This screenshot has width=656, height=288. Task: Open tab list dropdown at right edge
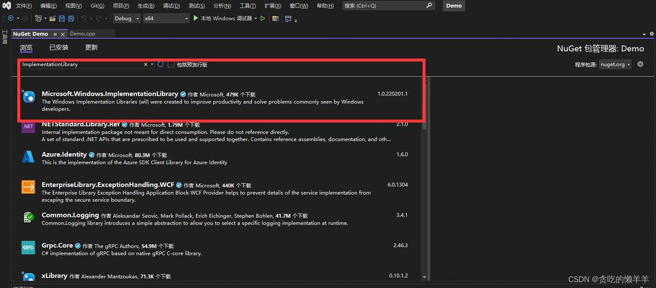pos(644,35)
